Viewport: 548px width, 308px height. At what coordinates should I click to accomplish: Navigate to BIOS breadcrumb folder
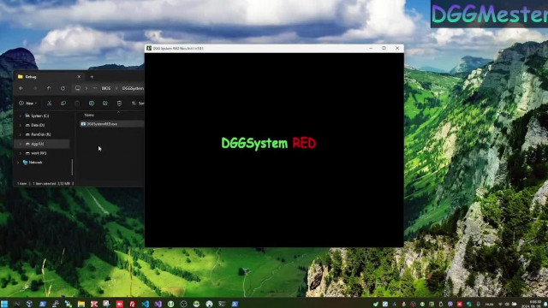[106, 88]
